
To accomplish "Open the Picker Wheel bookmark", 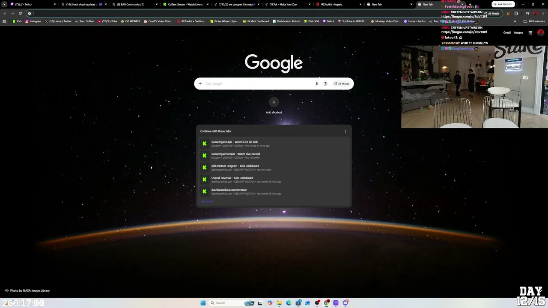I will point(224,21).
